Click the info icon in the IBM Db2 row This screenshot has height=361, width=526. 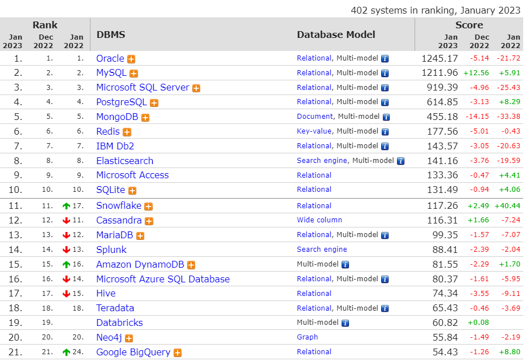tap(385, 147)
